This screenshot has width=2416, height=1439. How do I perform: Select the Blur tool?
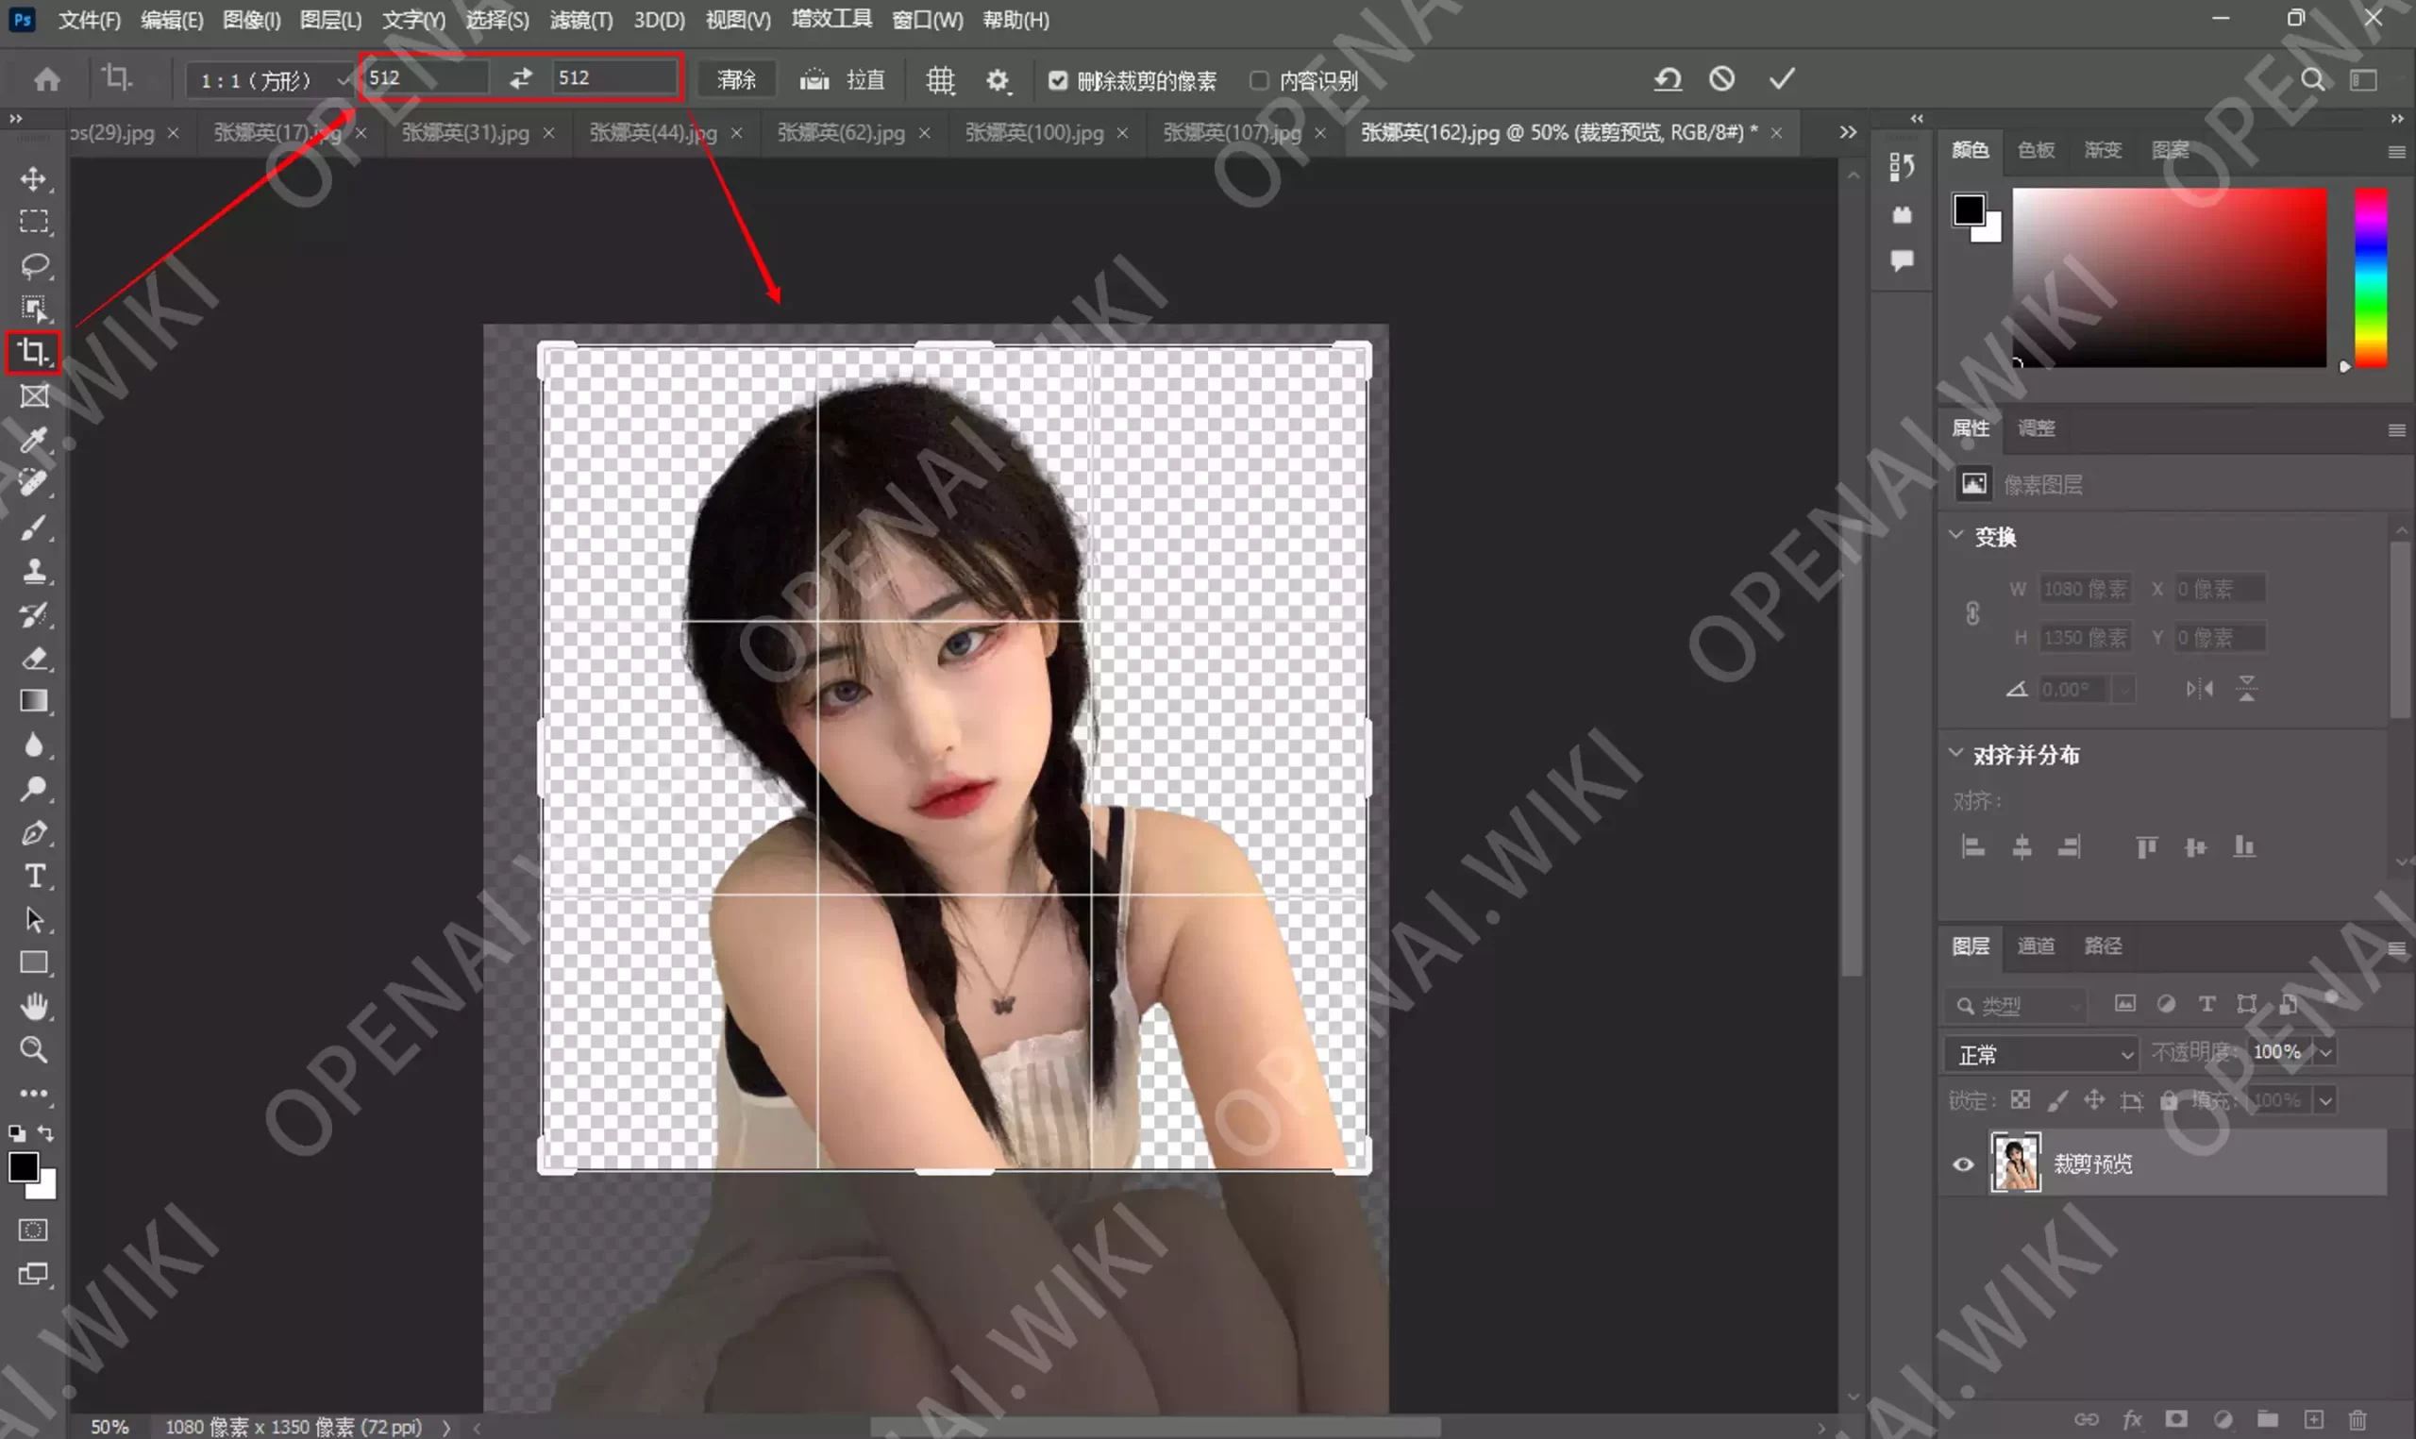[34, 745]
